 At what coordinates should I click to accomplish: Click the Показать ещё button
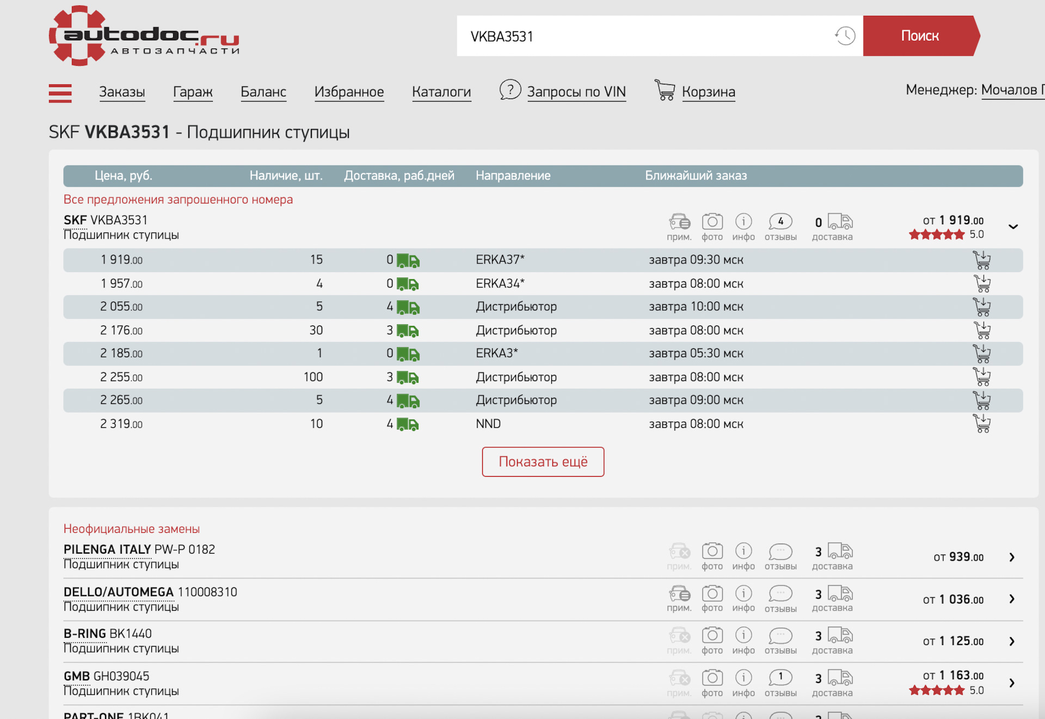(543, 462)
